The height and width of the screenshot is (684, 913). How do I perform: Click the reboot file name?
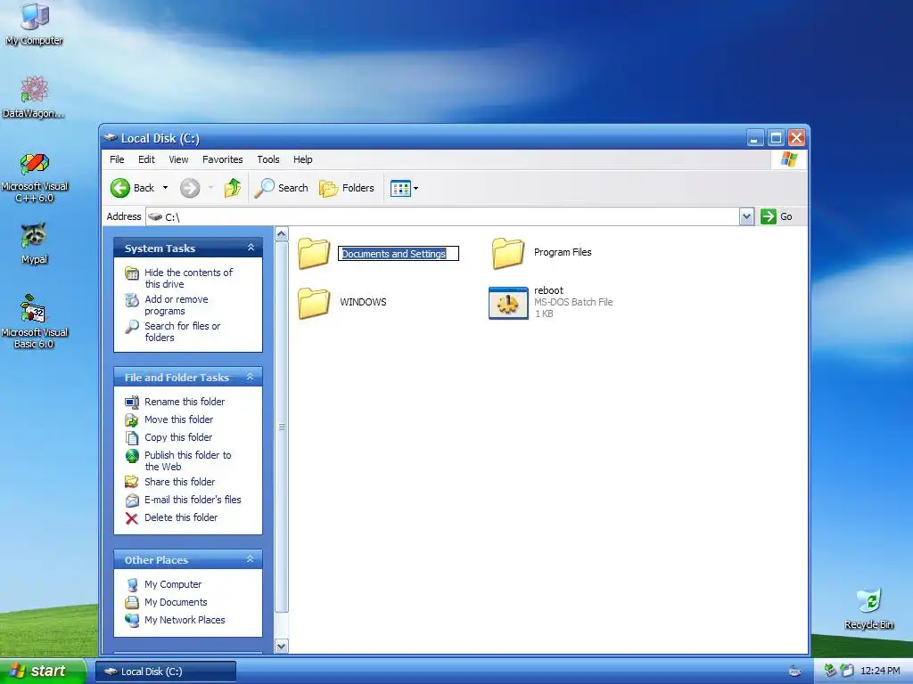[x=548, y=290]
